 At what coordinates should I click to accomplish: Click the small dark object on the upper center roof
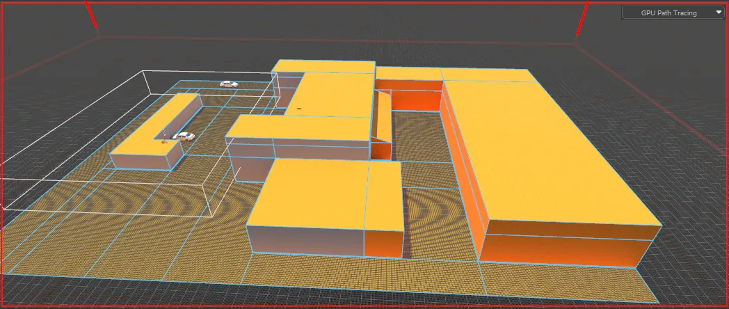(x=298, y=109)
